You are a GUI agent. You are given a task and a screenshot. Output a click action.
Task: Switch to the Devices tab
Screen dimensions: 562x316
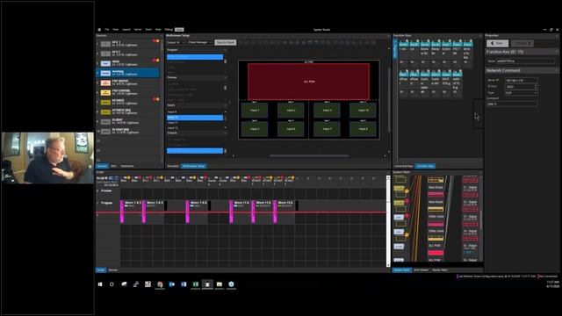[x=113, y=269]
